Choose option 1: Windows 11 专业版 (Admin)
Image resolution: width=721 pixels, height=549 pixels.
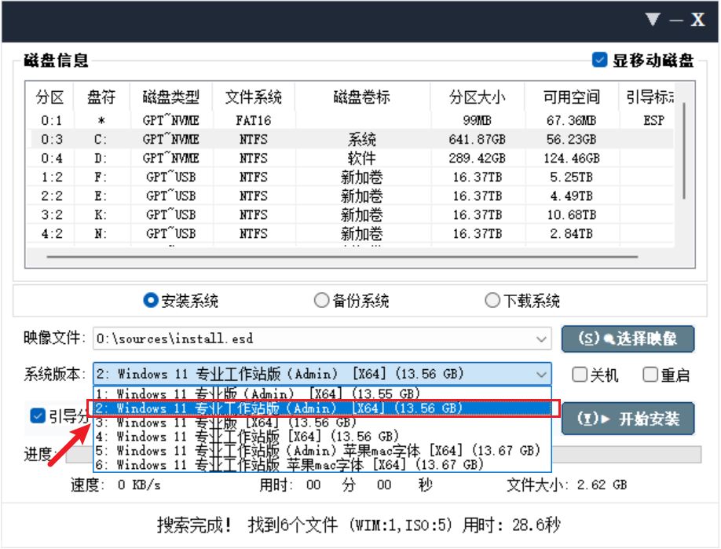point(322,393)
